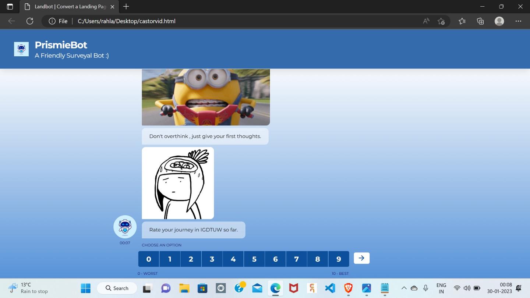Rate the journey as 6
The image size is (530, 298).
click(275, 259)
